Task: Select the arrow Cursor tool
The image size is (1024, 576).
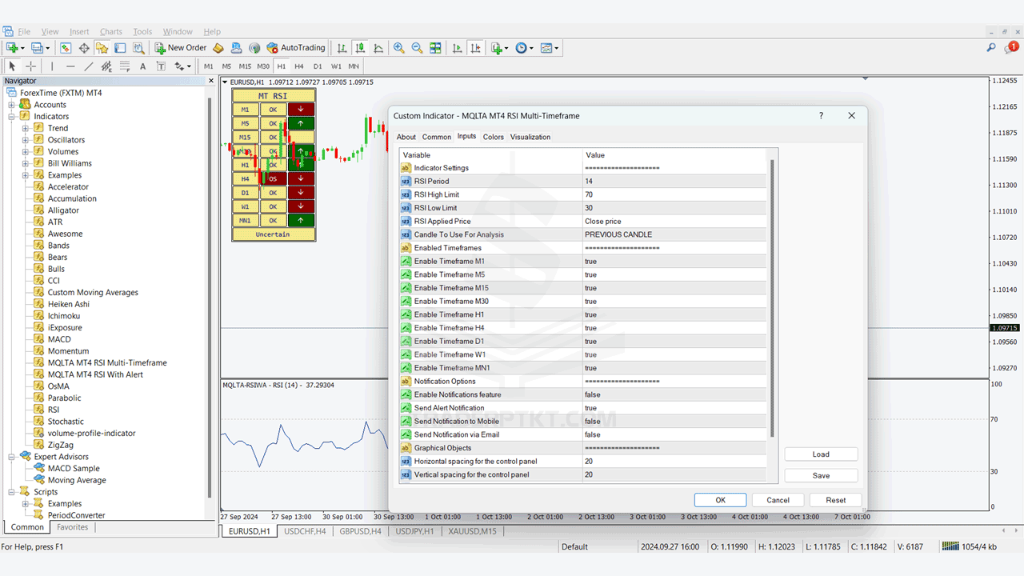Action: 12,66
